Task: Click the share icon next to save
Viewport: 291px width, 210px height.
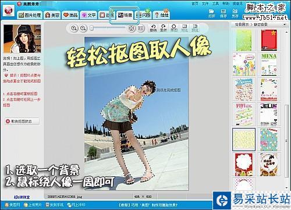Action: [235, 13]
